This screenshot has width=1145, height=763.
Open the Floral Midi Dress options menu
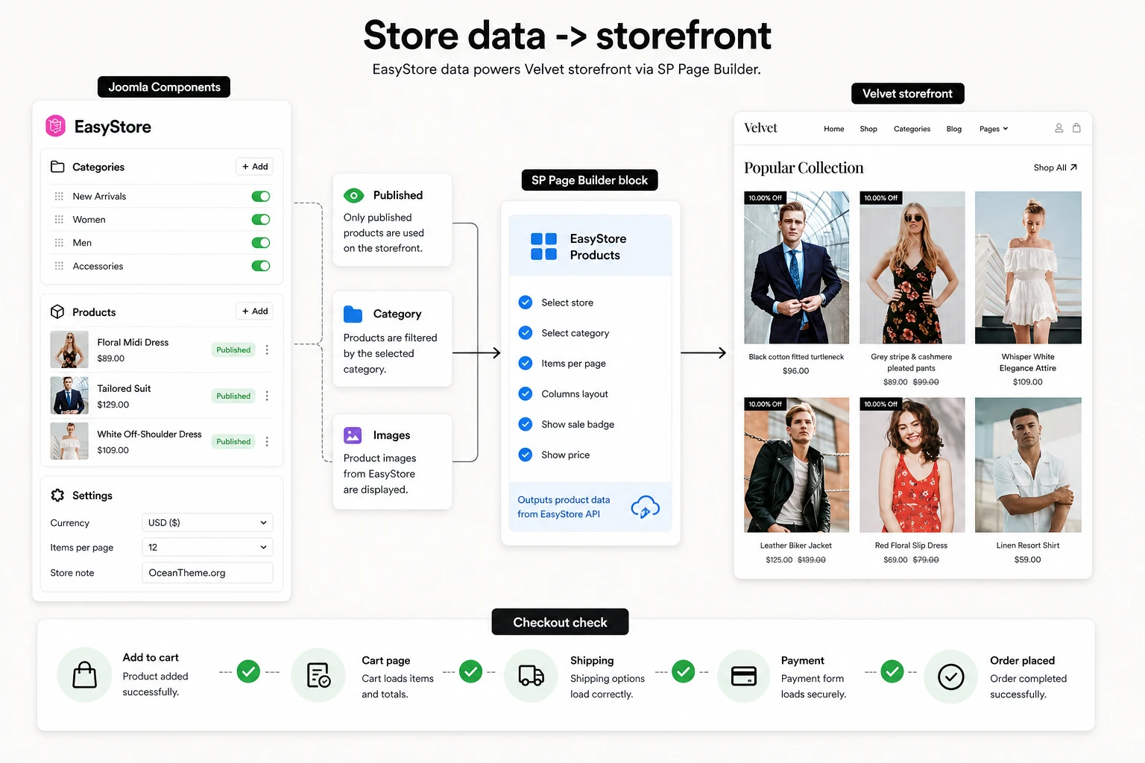point(267,349)
